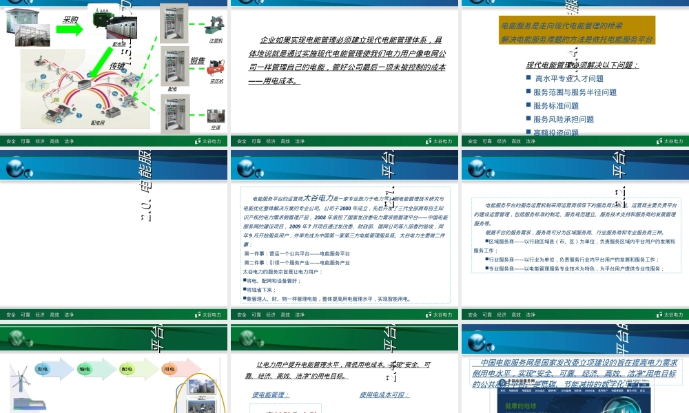Click globe logo on 中国电能服务网 slide
Image resolution: width=689 pixels, height=413 pixels.
pos(480,342)
